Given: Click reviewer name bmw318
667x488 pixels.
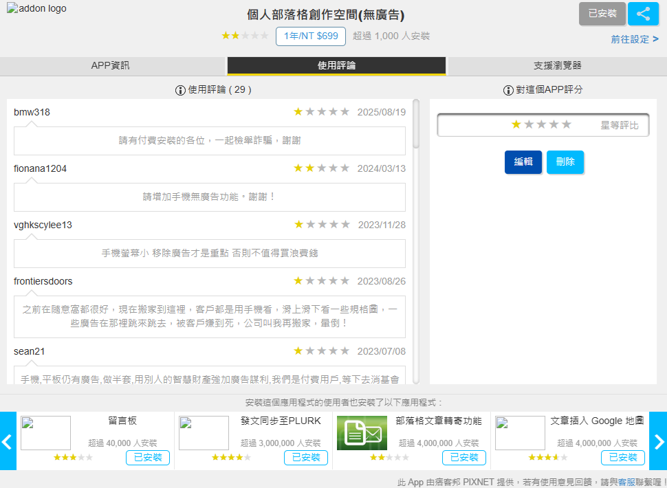Looking at the screenshot, I should pos(32,112).
